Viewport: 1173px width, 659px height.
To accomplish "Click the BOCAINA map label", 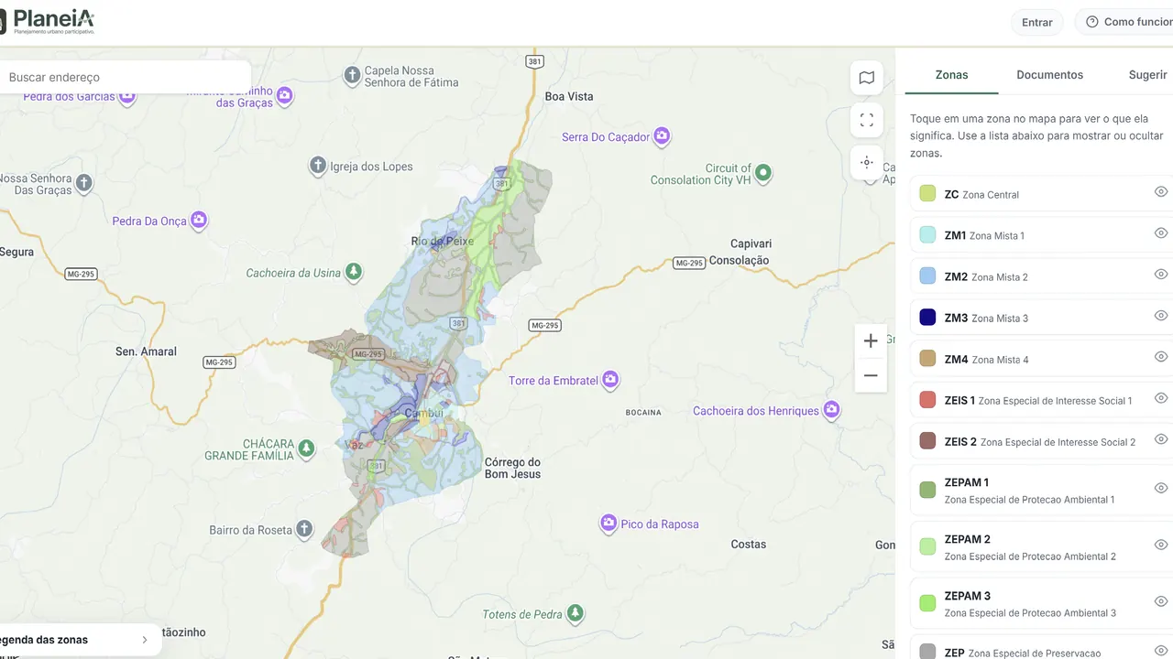I will click(x=643, y=412).
